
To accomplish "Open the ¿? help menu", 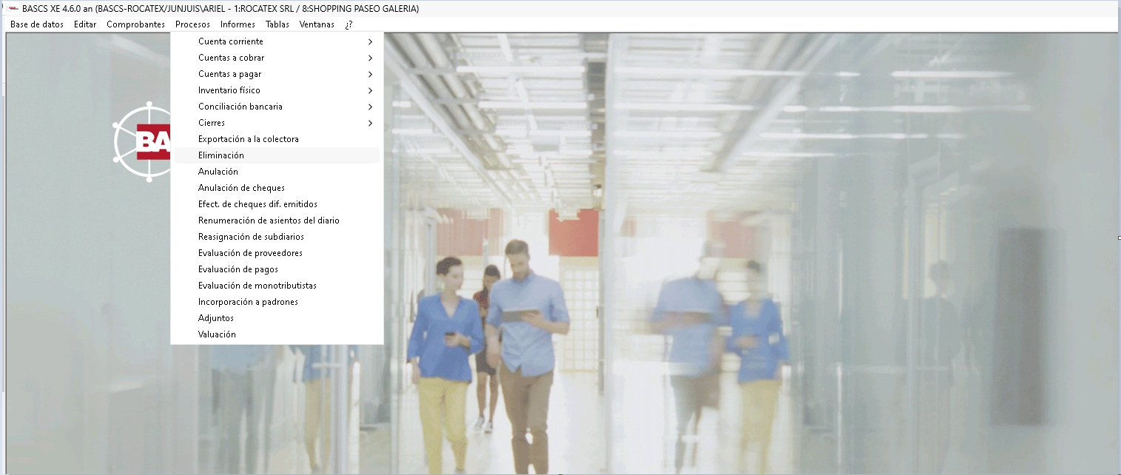I will 349,24.
